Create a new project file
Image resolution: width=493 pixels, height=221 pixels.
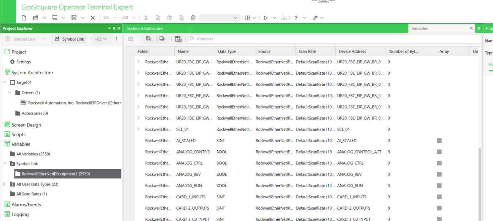point(24,18)
